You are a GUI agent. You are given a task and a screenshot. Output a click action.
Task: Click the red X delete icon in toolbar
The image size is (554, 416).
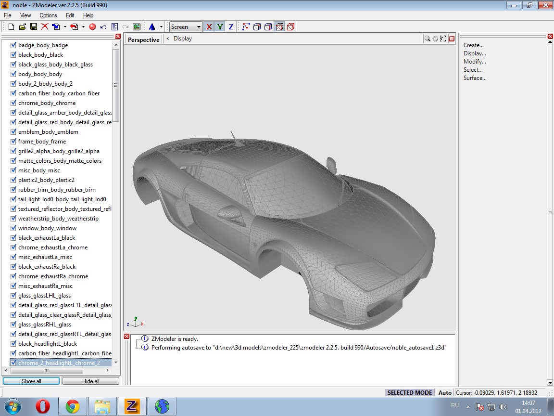(45, 27)
